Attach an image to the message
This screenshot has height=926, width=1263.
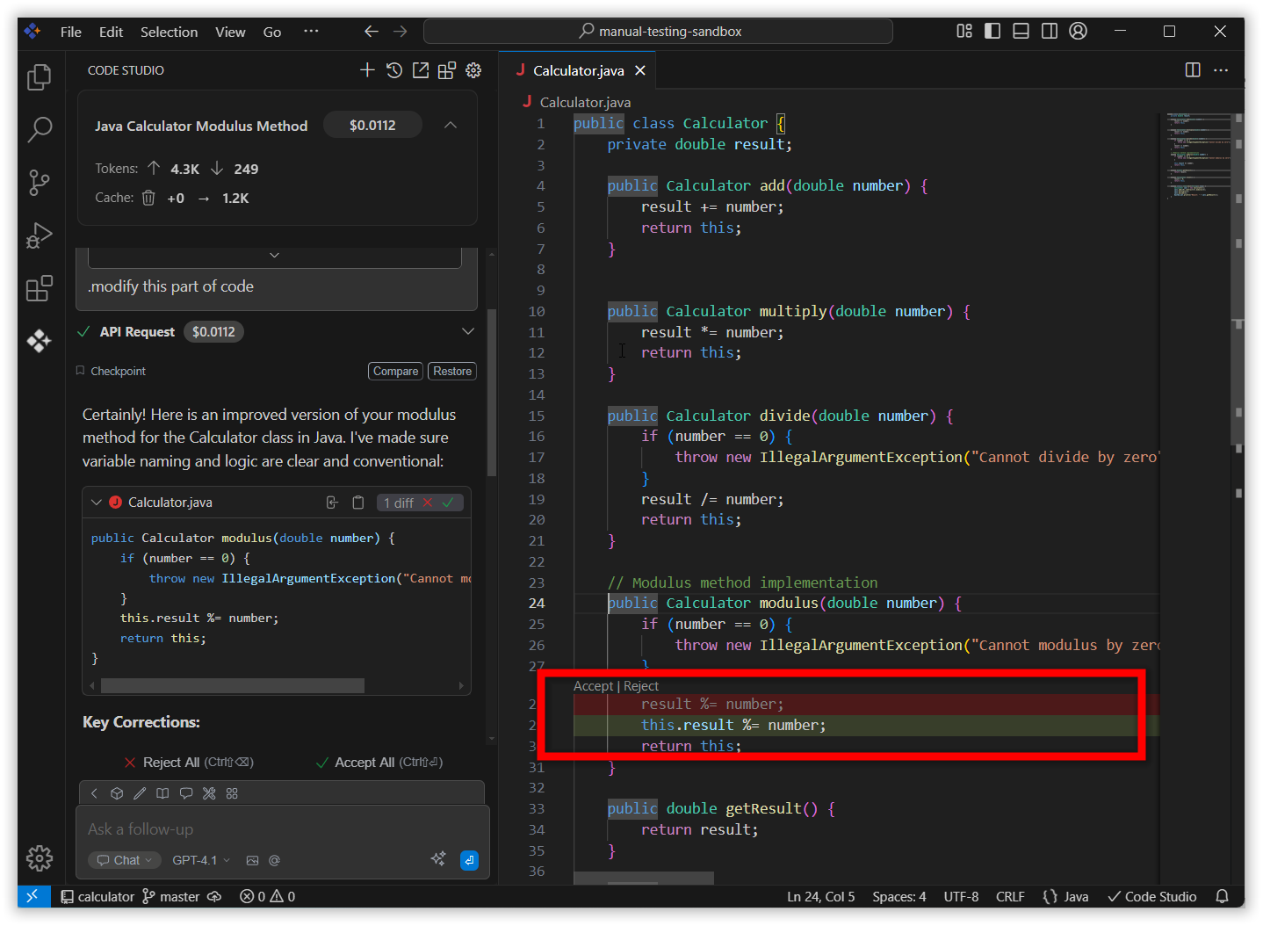(x=252, y=860)
